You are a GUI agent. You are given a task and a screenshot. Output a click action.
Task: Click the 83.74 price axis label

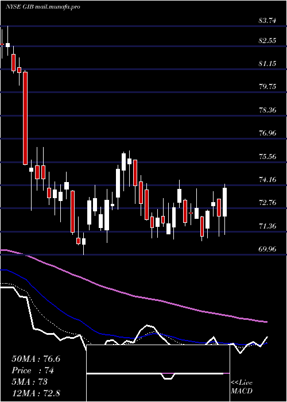point(267,21)
